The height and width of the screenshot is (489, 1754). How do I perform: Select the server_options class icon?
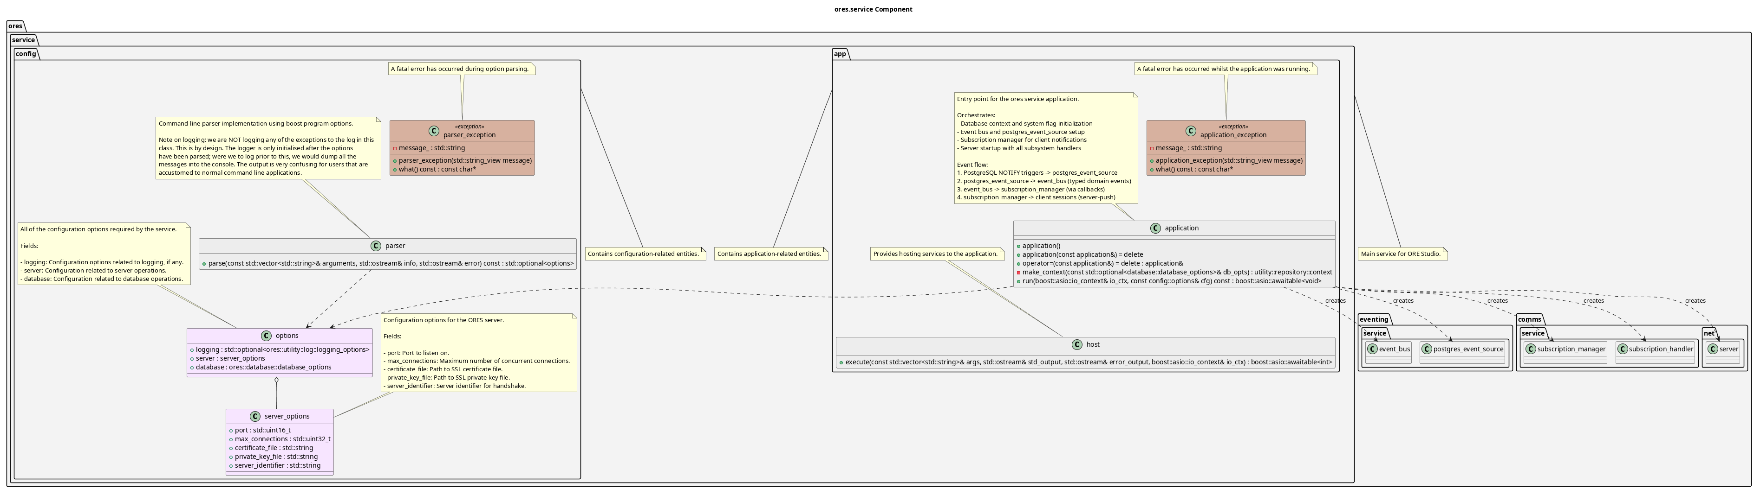255,416
